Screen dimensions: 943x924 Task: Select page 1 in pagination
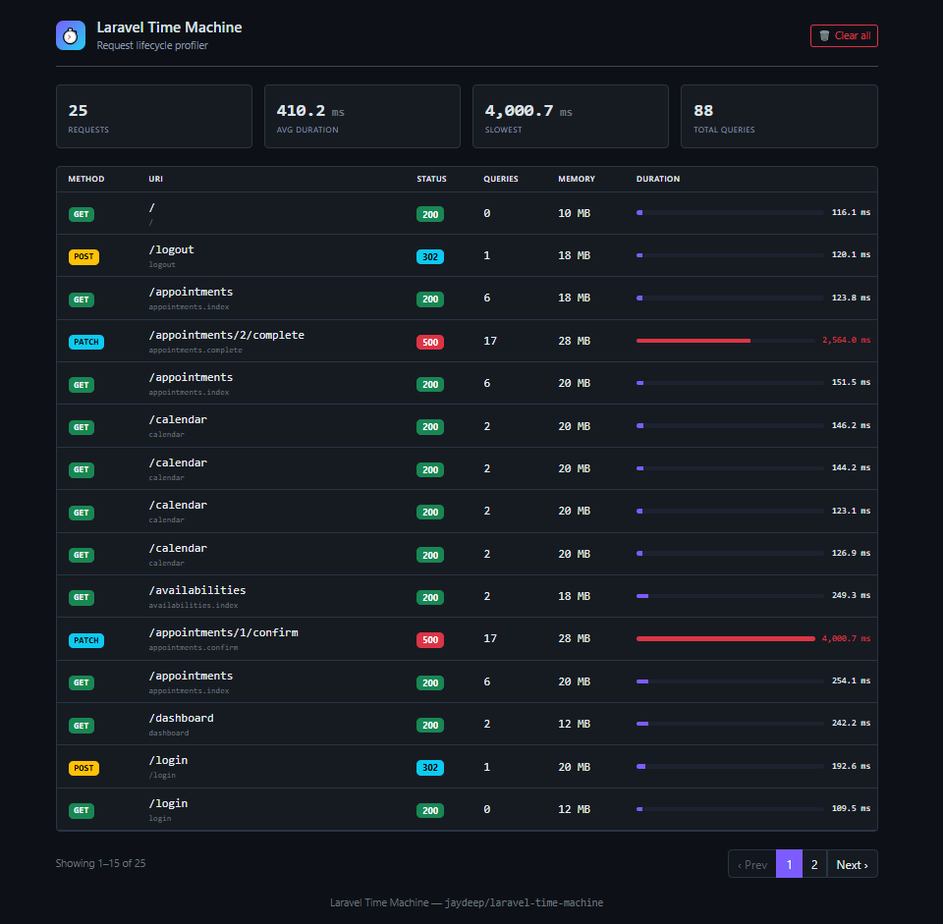(789, 864)
